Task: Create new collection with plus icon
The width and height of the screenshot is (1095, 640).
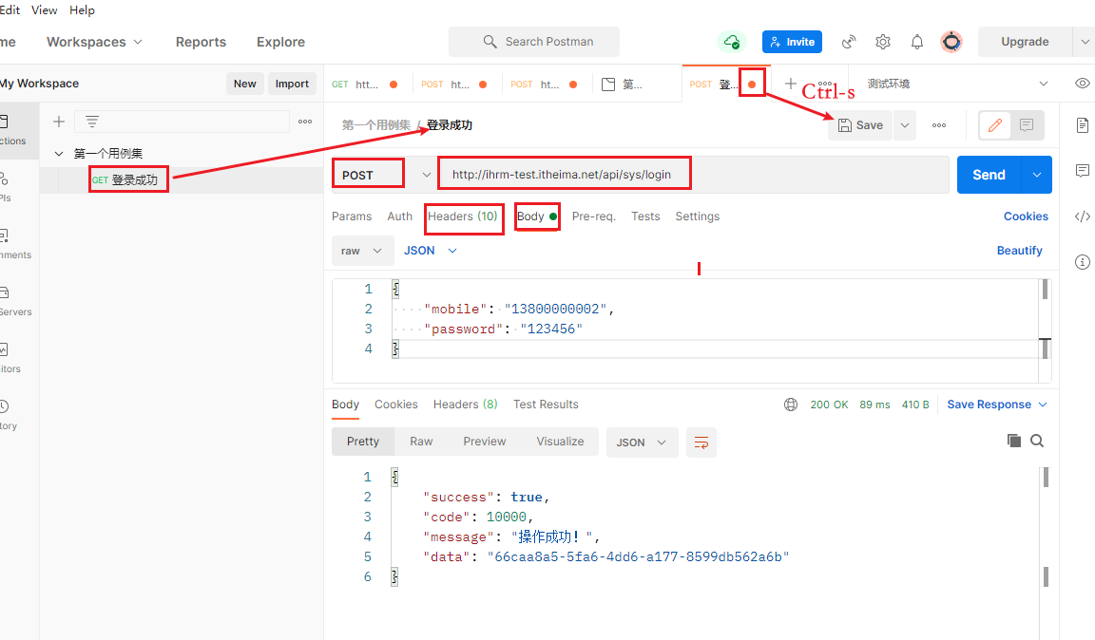Action: click(x=59, y=122)
